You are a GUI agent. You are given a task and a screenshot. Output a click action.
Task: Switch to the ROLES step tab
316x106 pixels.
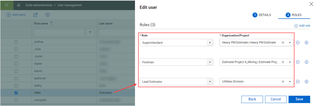pyautogui.click(x=294, y=15)
